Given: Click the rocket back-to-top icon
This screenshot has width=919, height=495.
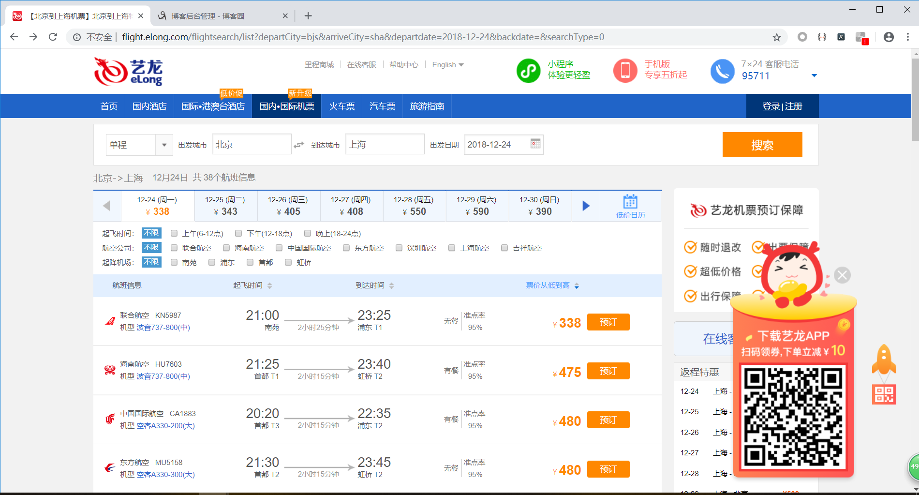Looking at the screenshot, I should 884,359.
